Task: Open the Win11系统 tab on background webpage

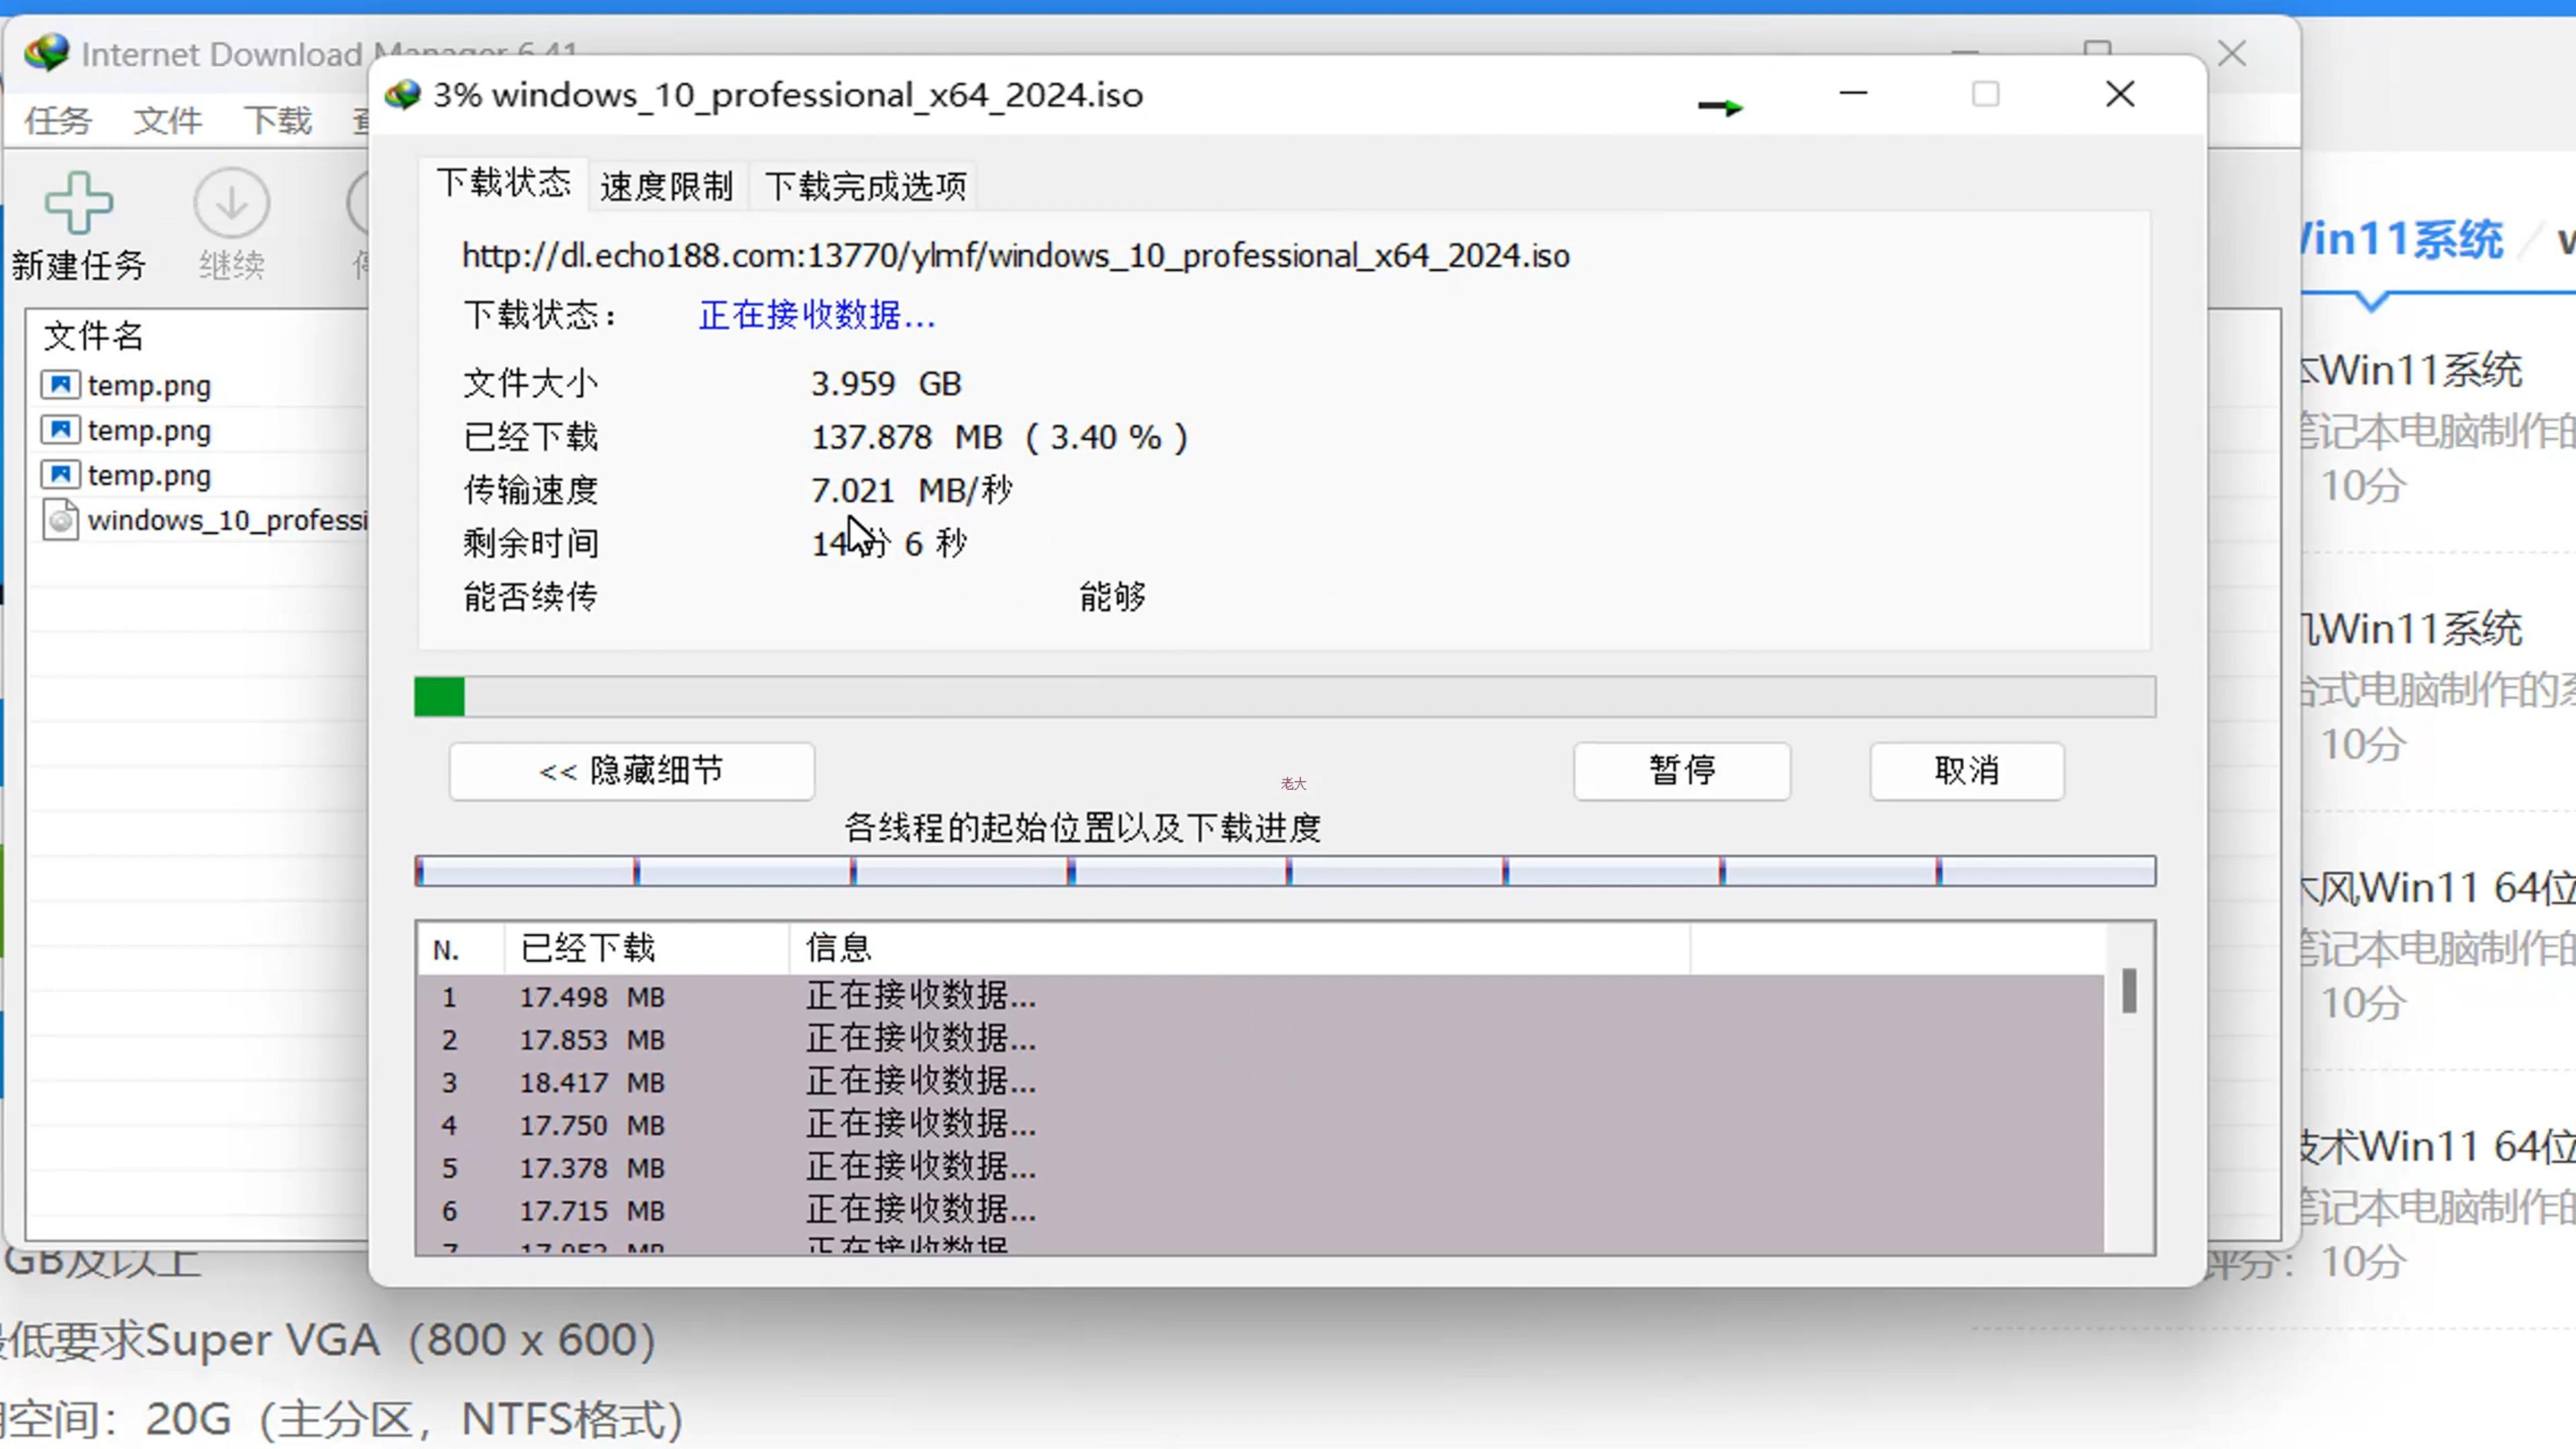Action: [2402, 240]
